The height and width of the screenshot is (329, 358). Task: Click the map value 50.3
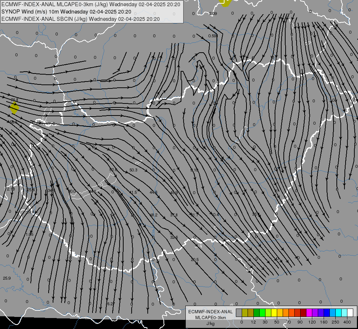pyautogui.click(x=133, y=170)
